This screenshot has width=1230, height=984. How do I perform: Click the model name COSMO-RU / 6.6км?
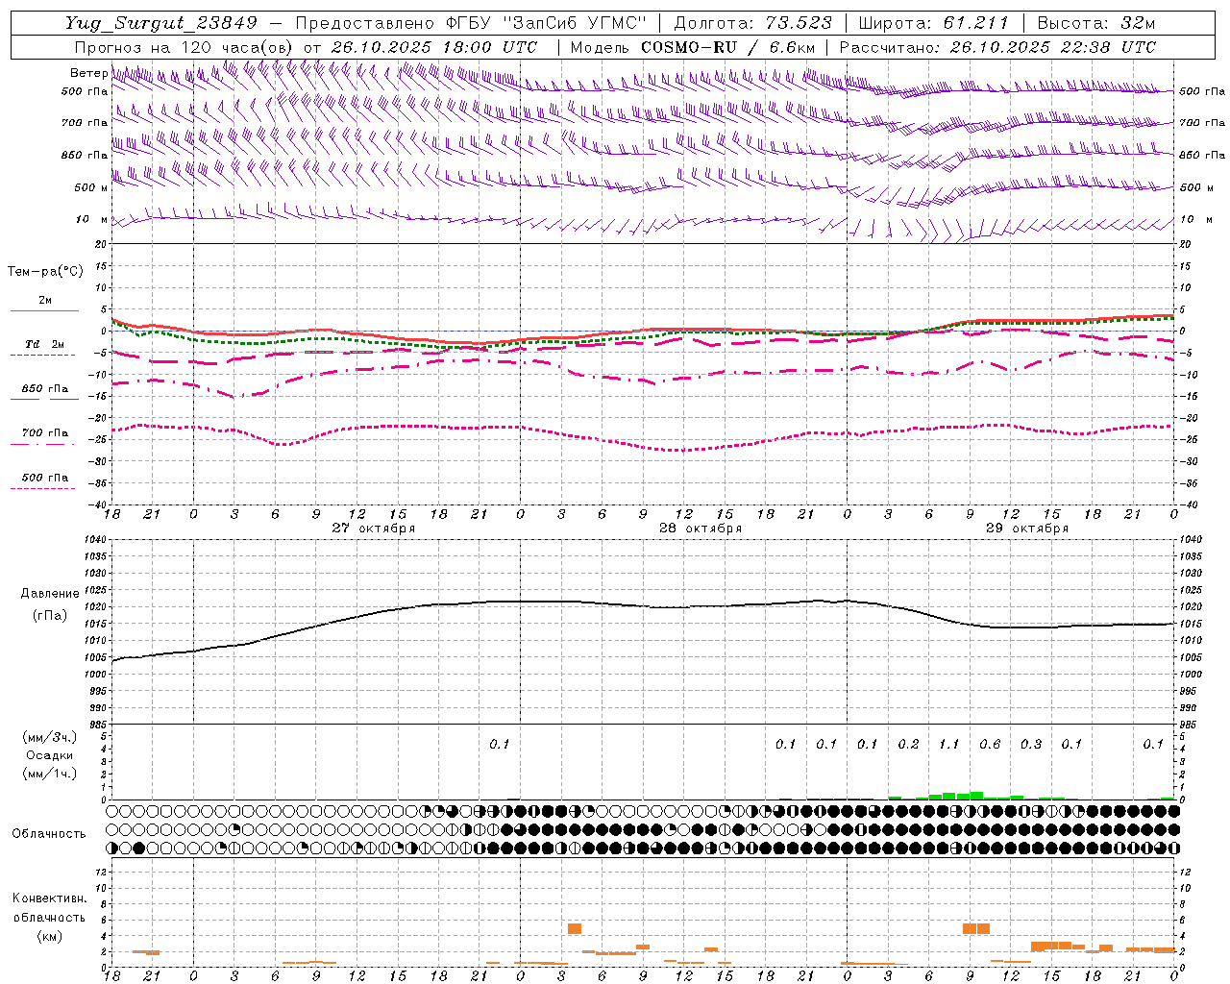point(727,47)
